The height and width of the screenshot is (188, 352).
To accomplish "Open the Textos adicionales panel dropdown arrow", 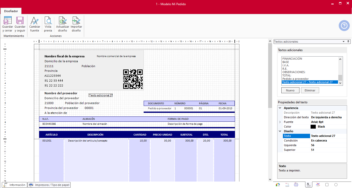I will click(x=344, y=41).
